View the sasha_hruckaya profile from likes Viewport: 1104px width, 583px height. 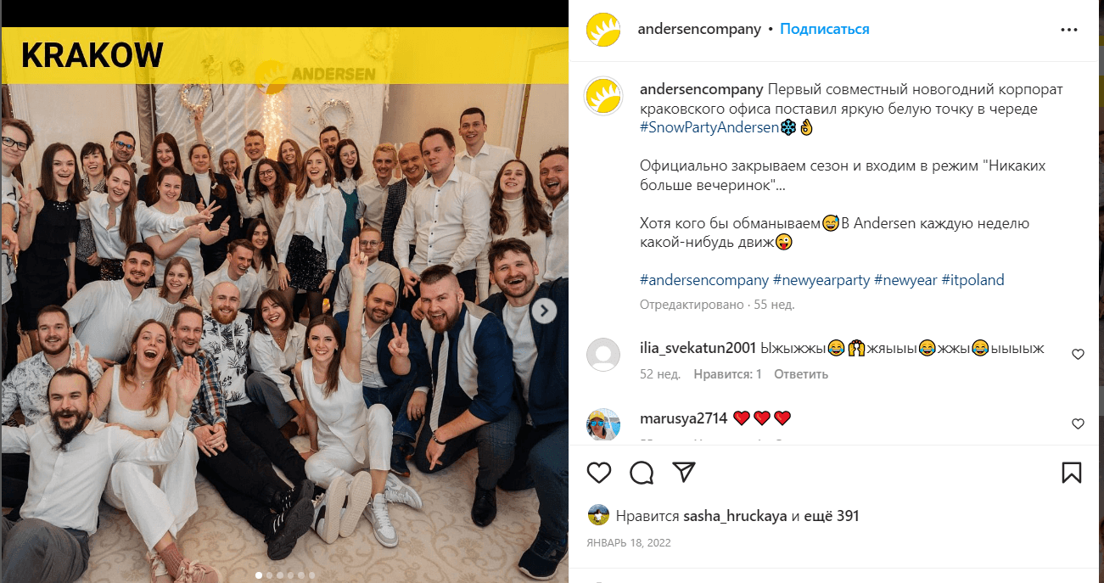(x=736, y=516)
